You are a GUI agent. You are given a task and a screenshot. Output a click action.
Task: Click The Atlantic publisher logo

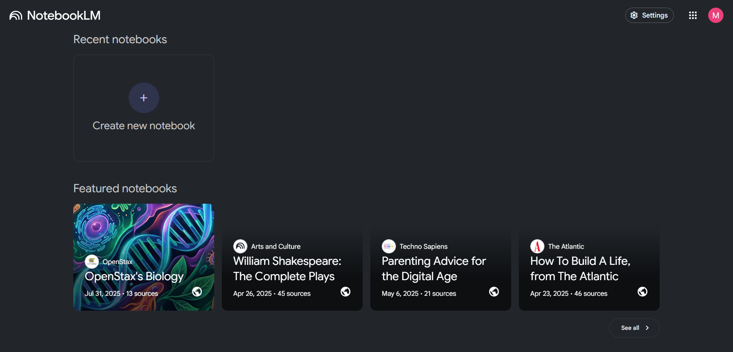(x=537, y=247)
